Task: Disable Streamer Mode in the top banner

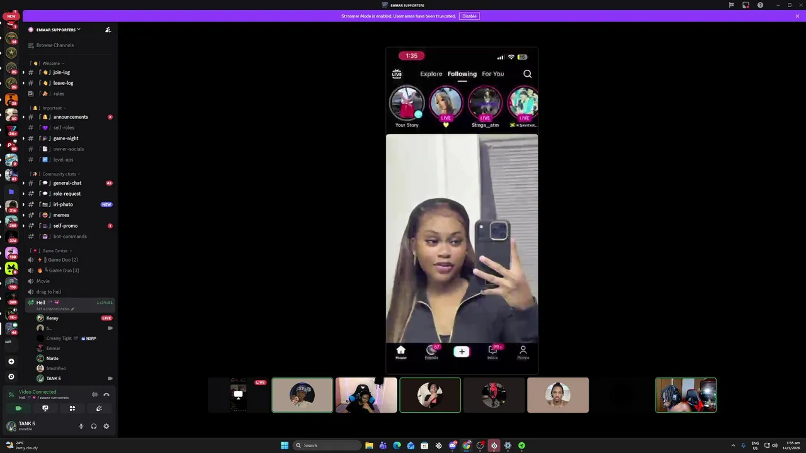Action: [469, 16]
